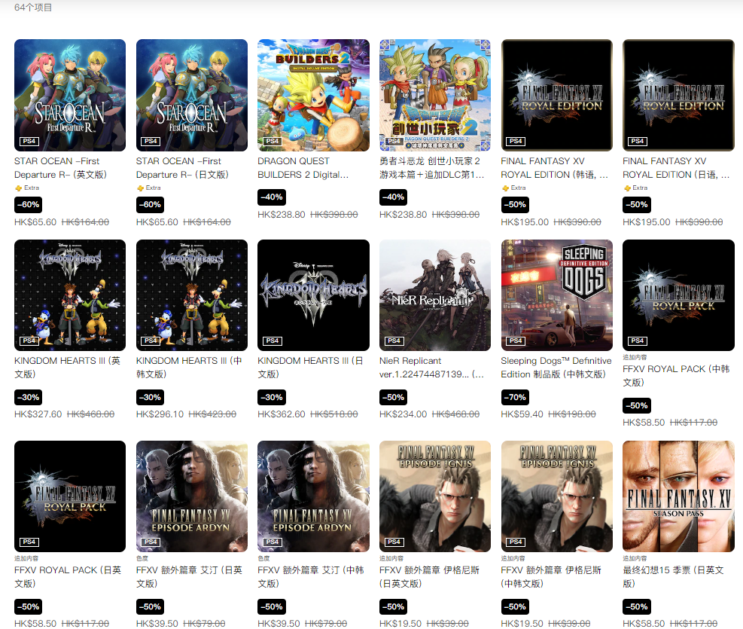Open the Sleeping Dogs Definitive Edition title link
This screenshot has height=629, width=743.
(556, 368)
